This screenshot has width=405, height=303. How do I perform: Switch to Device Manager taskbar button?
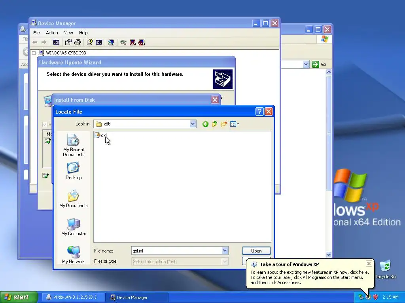click(136, 297)
